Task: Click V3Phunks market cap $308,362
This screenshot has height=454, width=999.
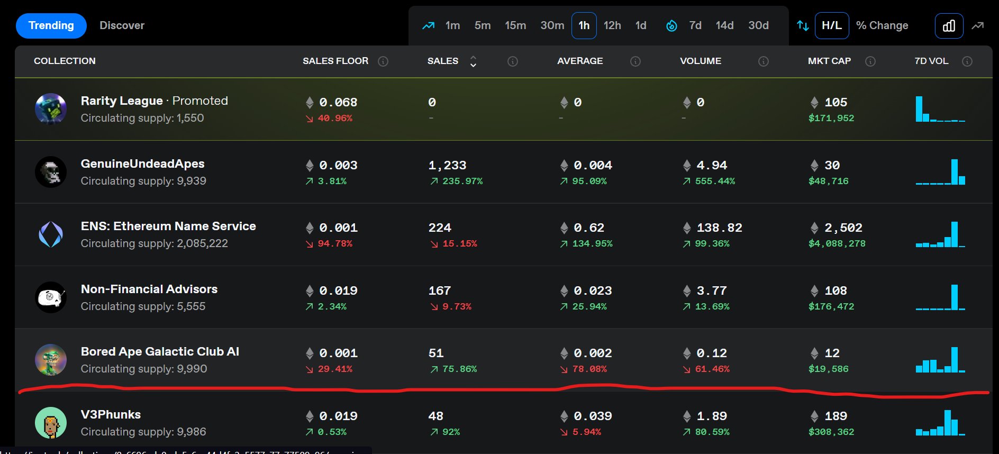Action: [831, 432]
